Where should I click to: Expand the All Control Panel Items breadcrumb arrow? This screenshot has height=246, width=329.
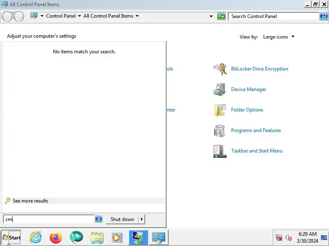(137, 16)
